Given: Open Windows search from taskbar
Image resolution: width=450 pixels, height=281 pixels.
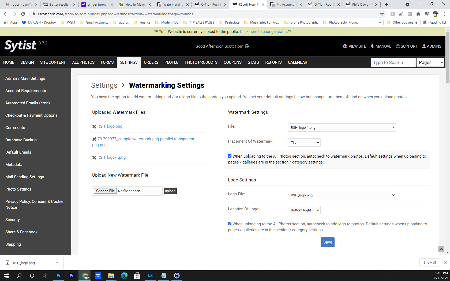Looking at the screenshot, I should [x=19, y=275].
